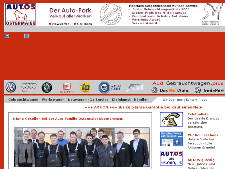Click the Audi Gebrauchtwagen :plus banner
The width and height of the screenshot is (225, 169).
point(188,83)
